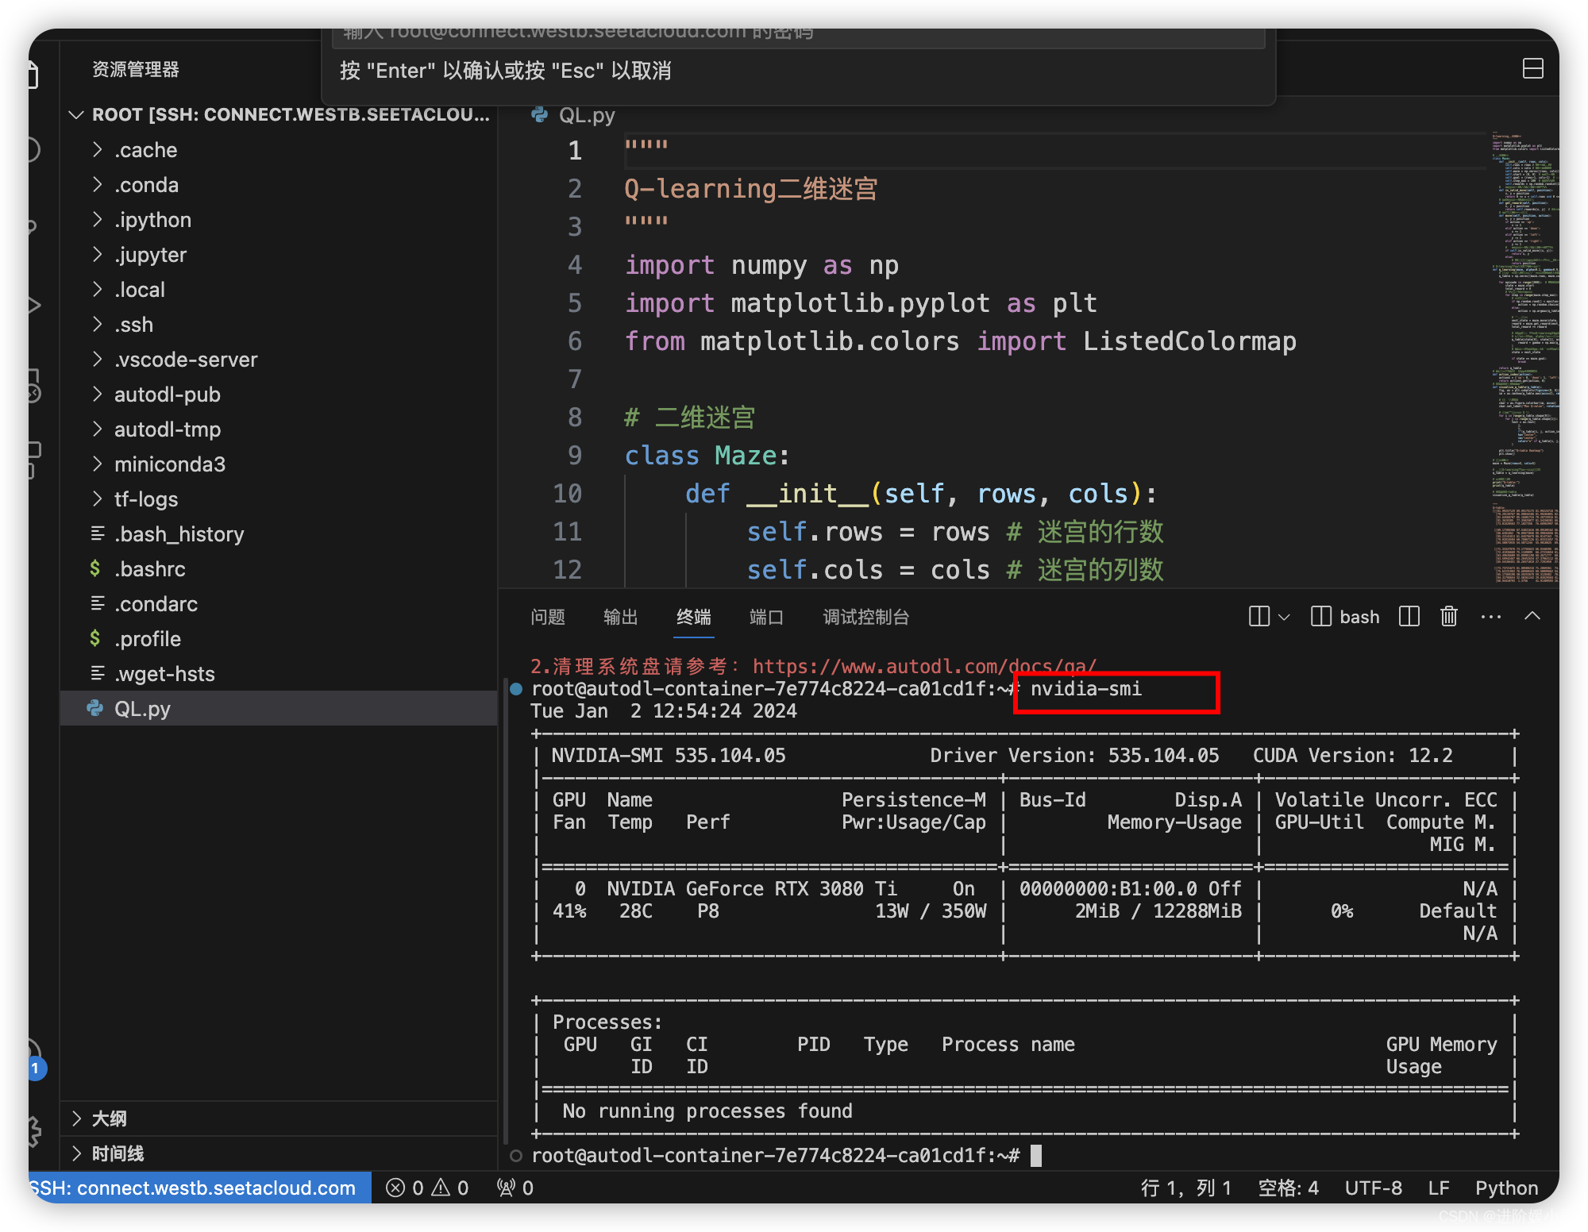Screen dimensions: 1588x1232
Task: Click line number 9 in the gutter
Action: [x=575, y=456]
